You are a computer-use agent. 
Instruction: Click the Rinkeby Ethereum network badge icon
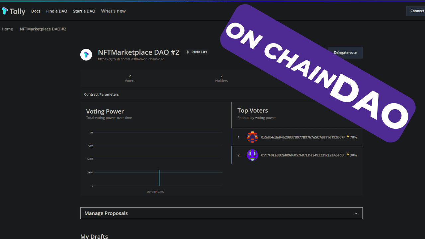[x=188, y=52]
